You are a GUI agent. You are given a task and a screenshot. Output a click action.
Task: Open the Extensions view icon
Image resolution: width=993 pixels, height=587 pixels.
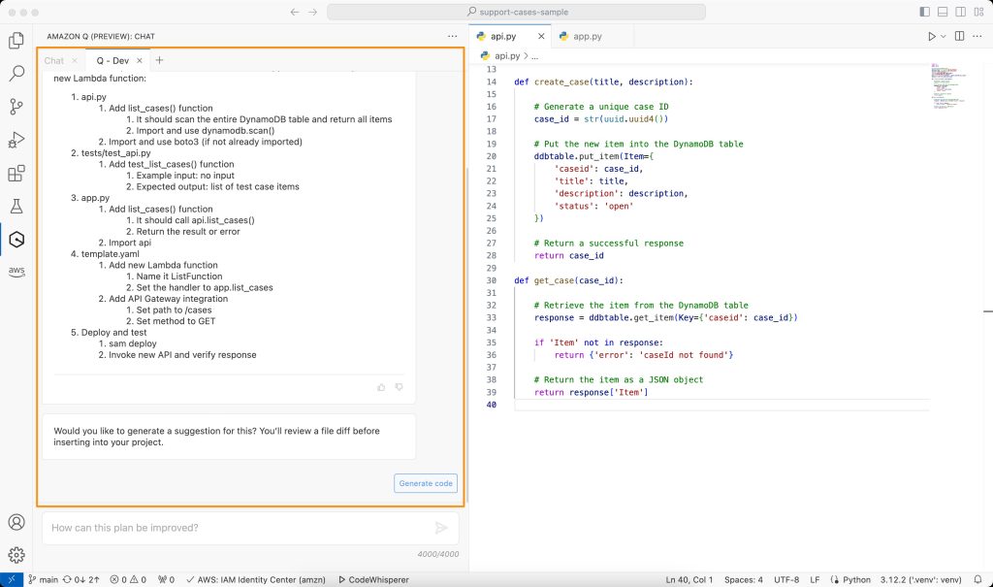(16, 174)
